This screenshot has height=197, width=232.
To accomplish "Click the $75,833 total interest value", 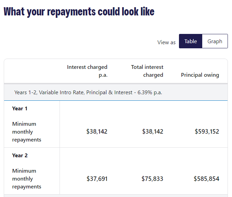I will (152, 178).
